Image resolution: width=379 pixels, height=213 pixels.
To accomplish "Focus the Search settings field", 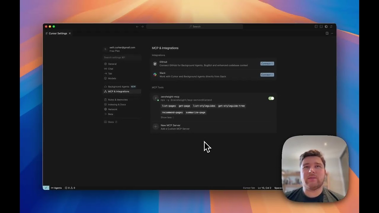I will point(122,57).
